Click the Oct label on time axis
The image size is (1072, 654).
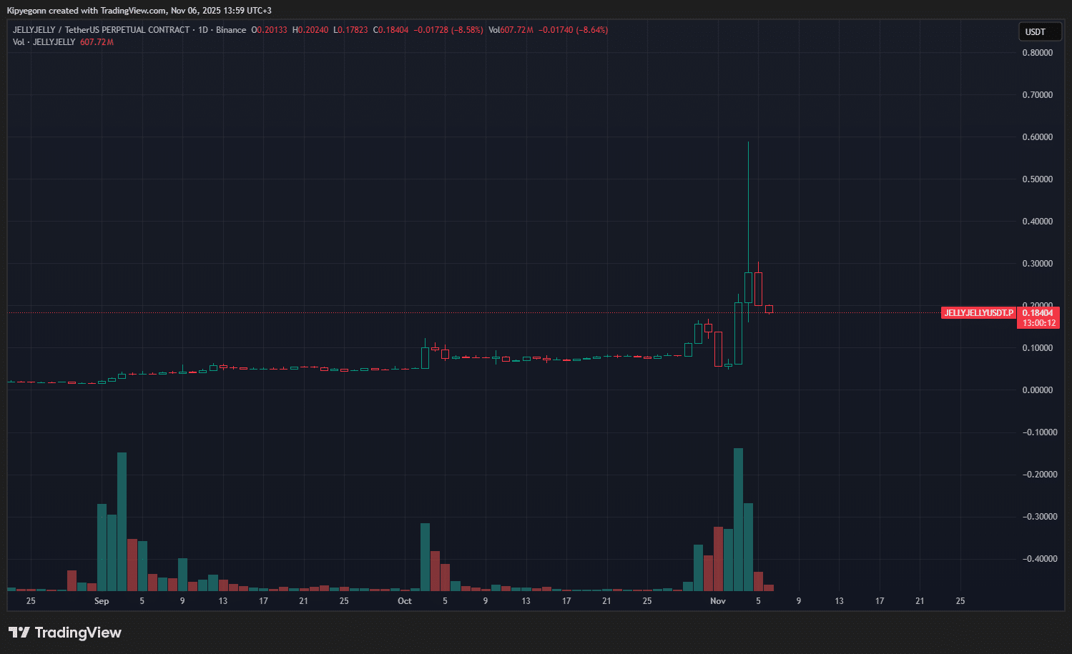[x=405, y=601]
